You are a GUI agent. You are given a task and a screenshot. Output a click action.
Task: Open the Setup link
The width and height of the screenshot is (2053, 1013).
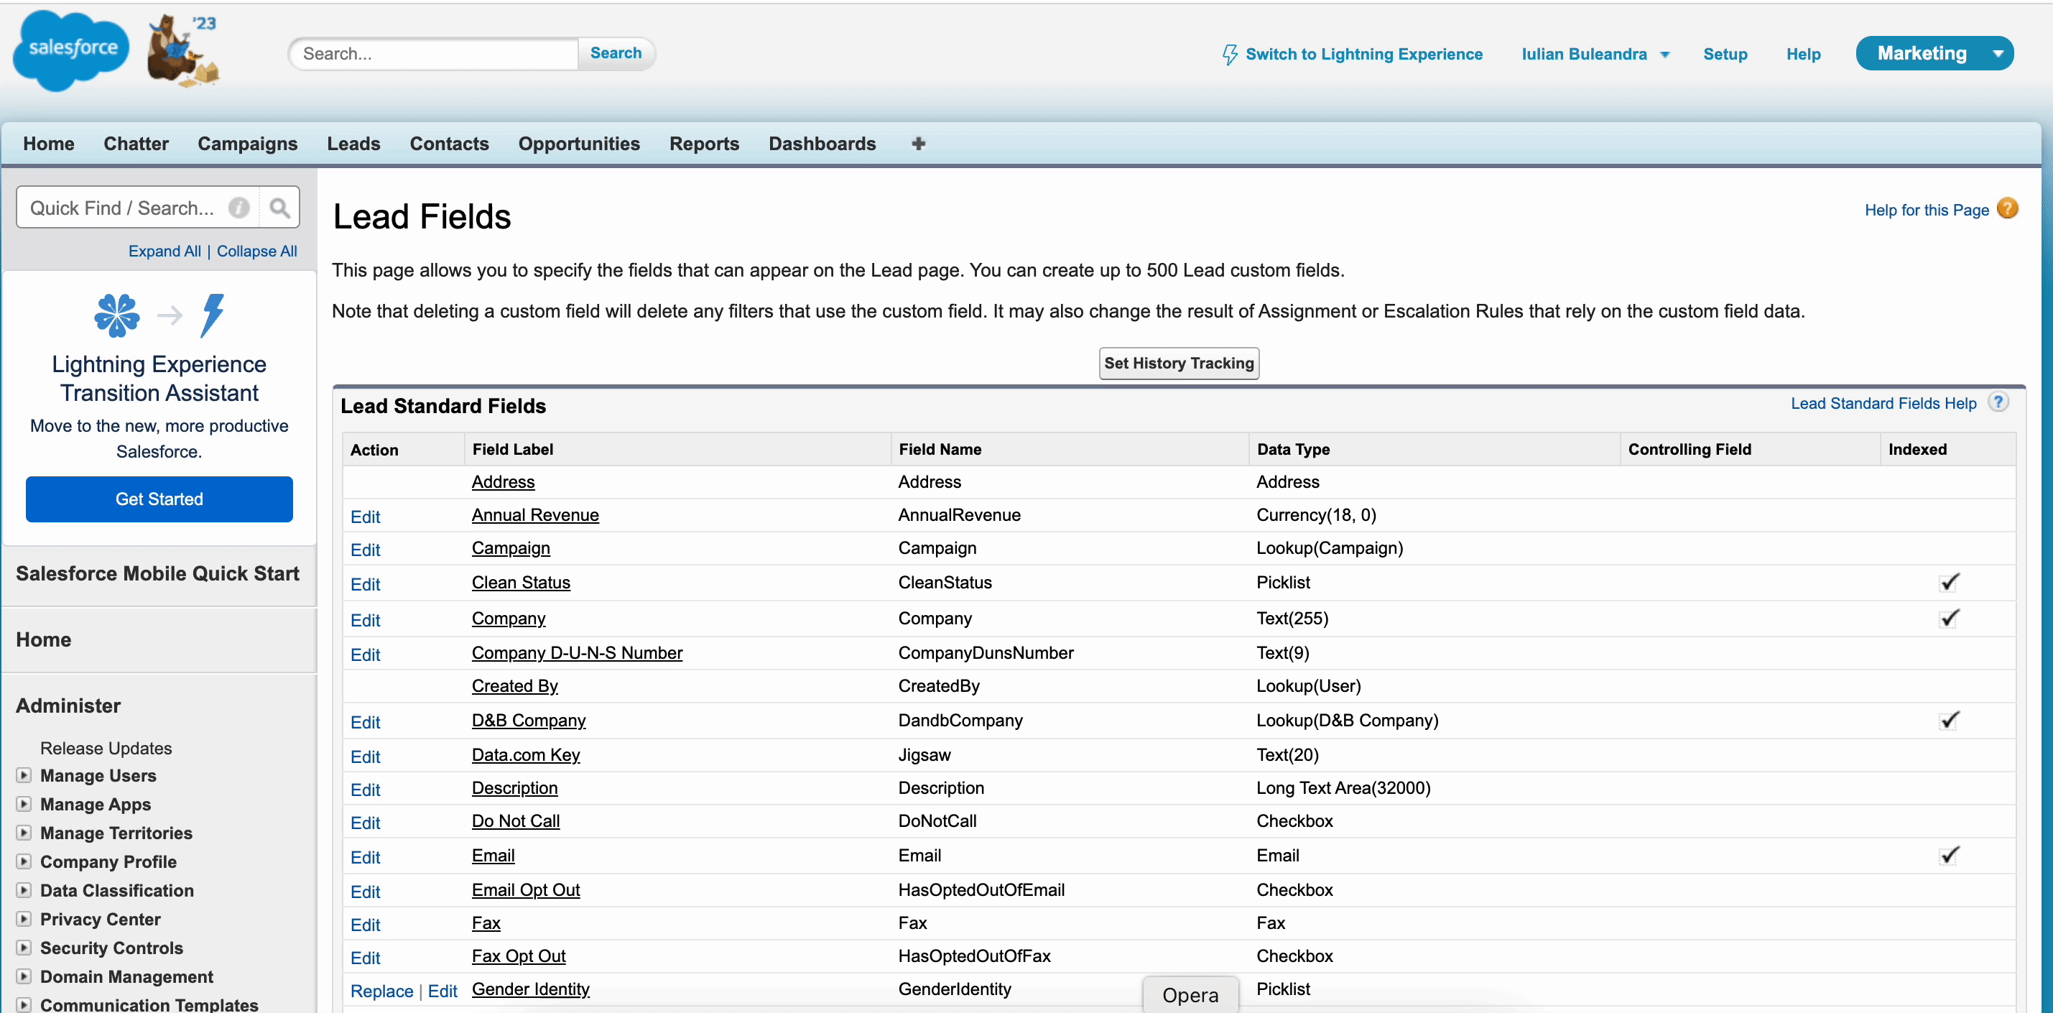pos(1725,54)
